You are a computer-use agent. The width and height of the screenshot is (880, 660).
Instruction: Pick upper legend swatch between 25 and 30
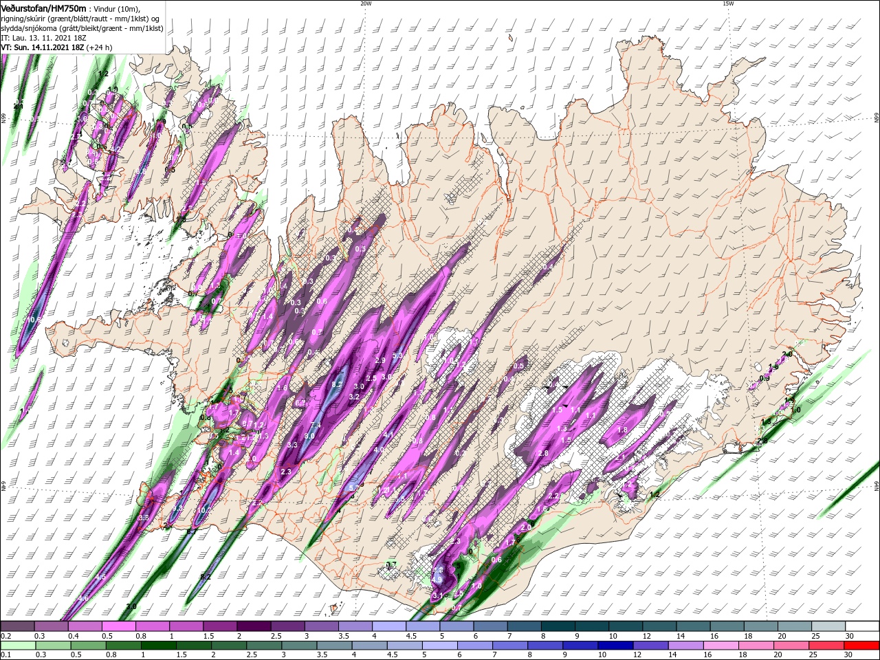(828, 626)
